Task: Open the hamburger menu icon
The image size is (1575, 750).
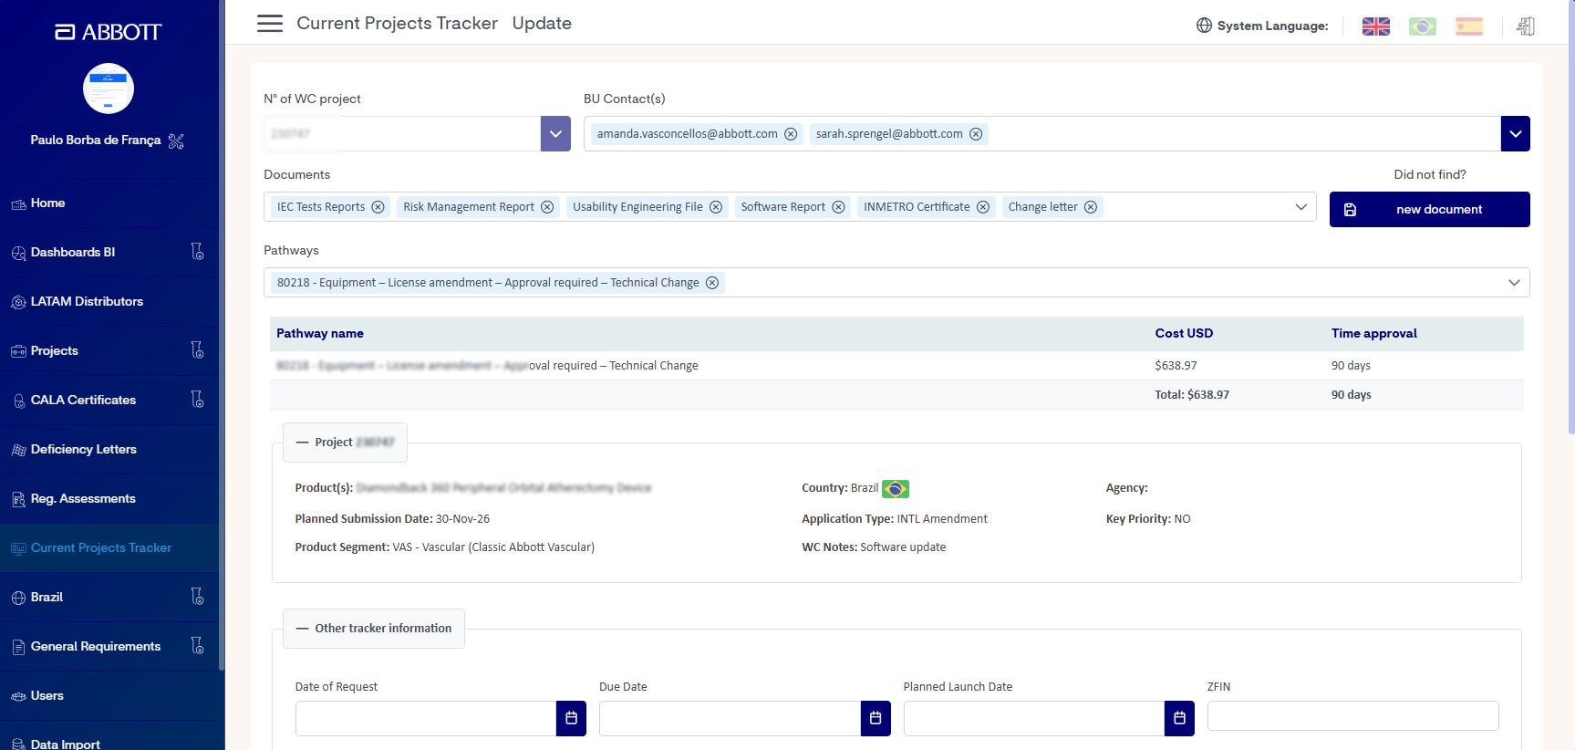Action: click(x=270, y=24)
